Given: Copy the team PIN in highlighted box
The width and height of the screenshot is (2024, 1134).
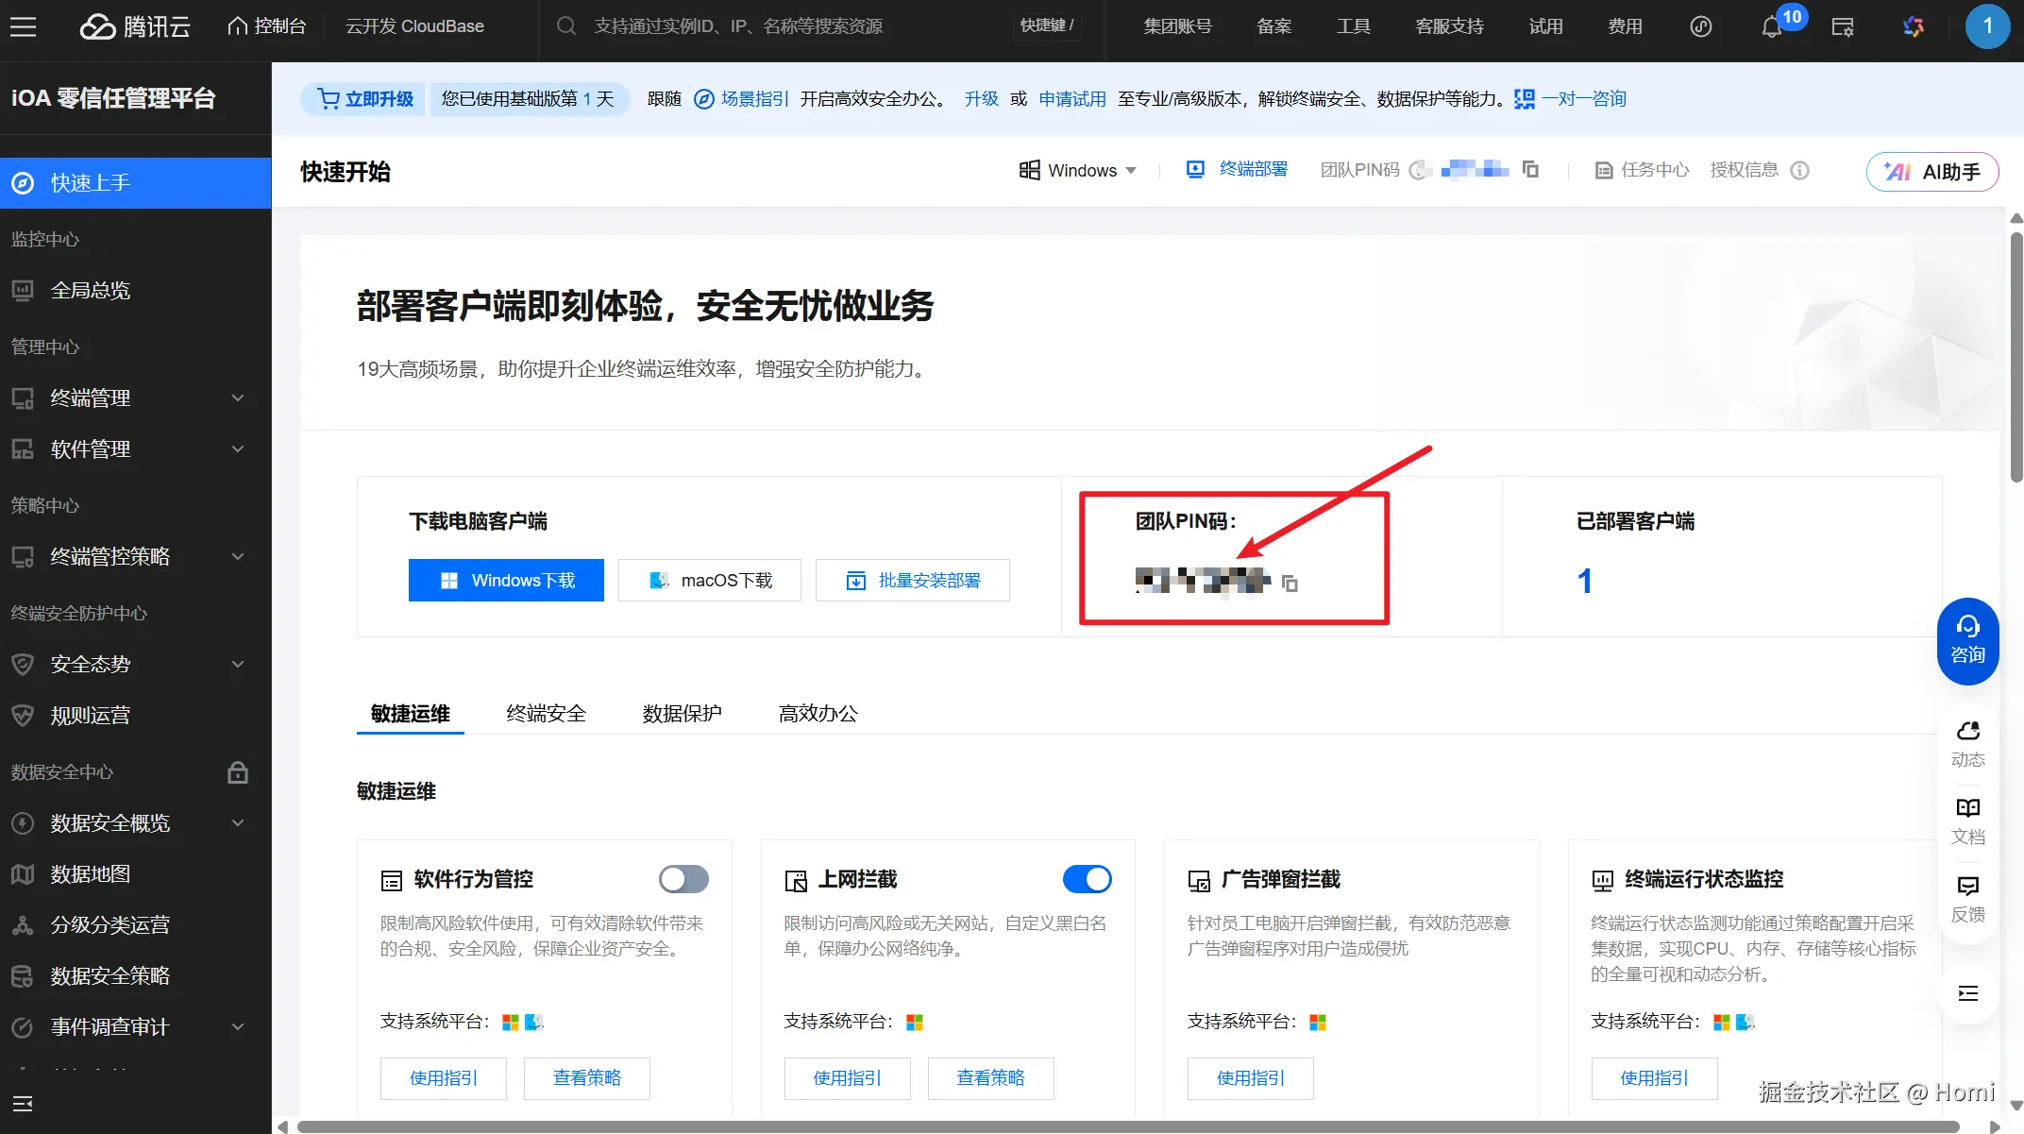Looking at the screenshot, I should [x=1290, y=584].
